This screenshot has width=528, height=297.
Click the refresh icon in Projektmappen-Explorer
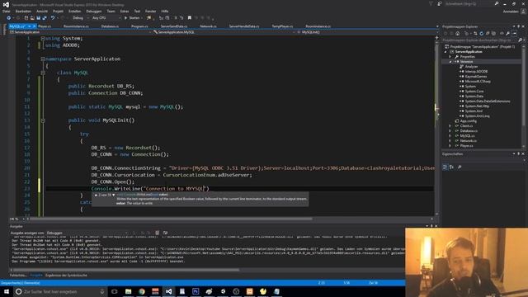(481, 33)
